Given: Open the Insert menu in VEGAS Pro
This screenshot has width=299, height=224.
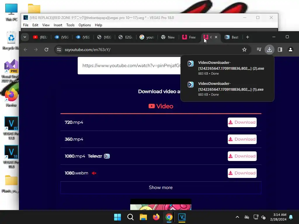Looking at the screenshot, I should click(x=58, y=25).
